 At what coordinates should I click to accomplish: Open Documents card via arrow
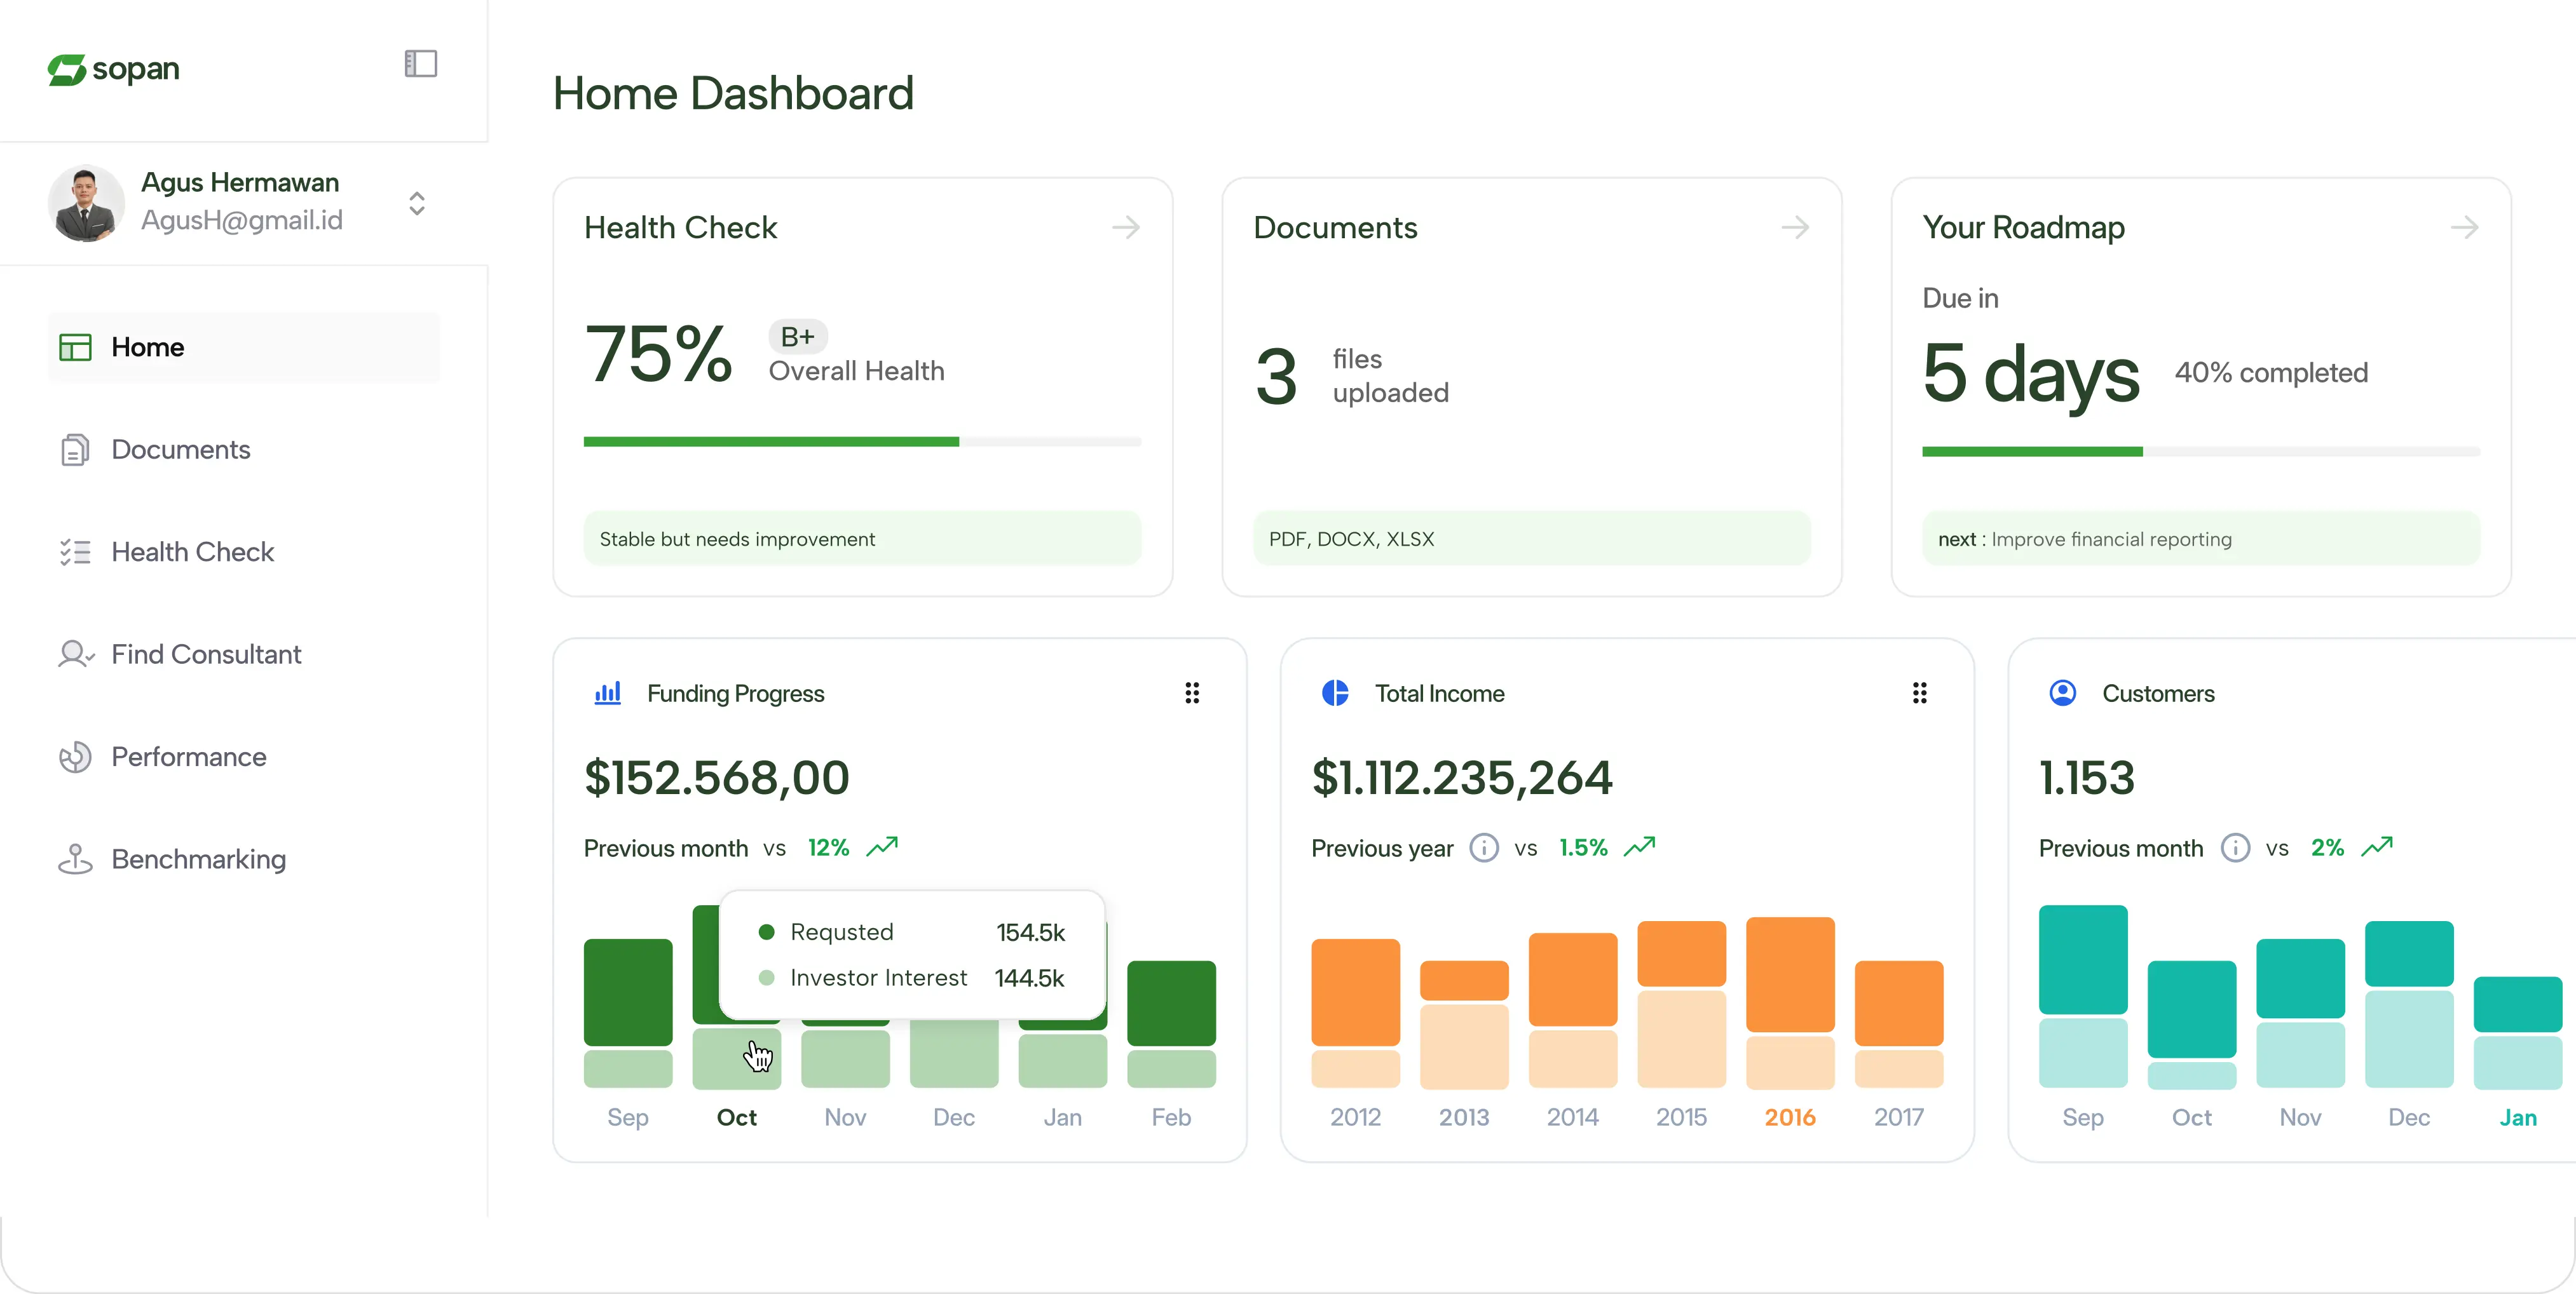pos(1795,227)
